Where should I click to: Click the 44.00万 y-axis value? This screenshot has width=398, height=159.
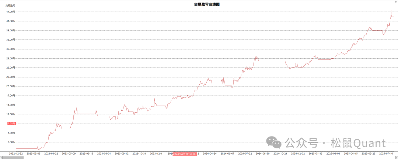(11, 12)
